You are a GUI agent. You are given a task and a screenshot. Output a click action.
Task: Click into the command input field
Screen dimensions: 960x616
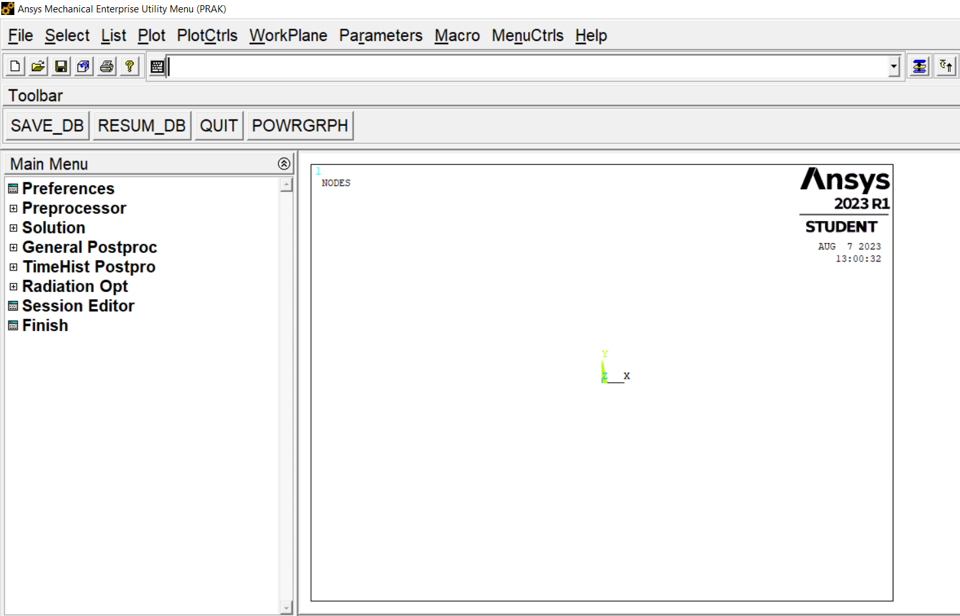(527, 66)
